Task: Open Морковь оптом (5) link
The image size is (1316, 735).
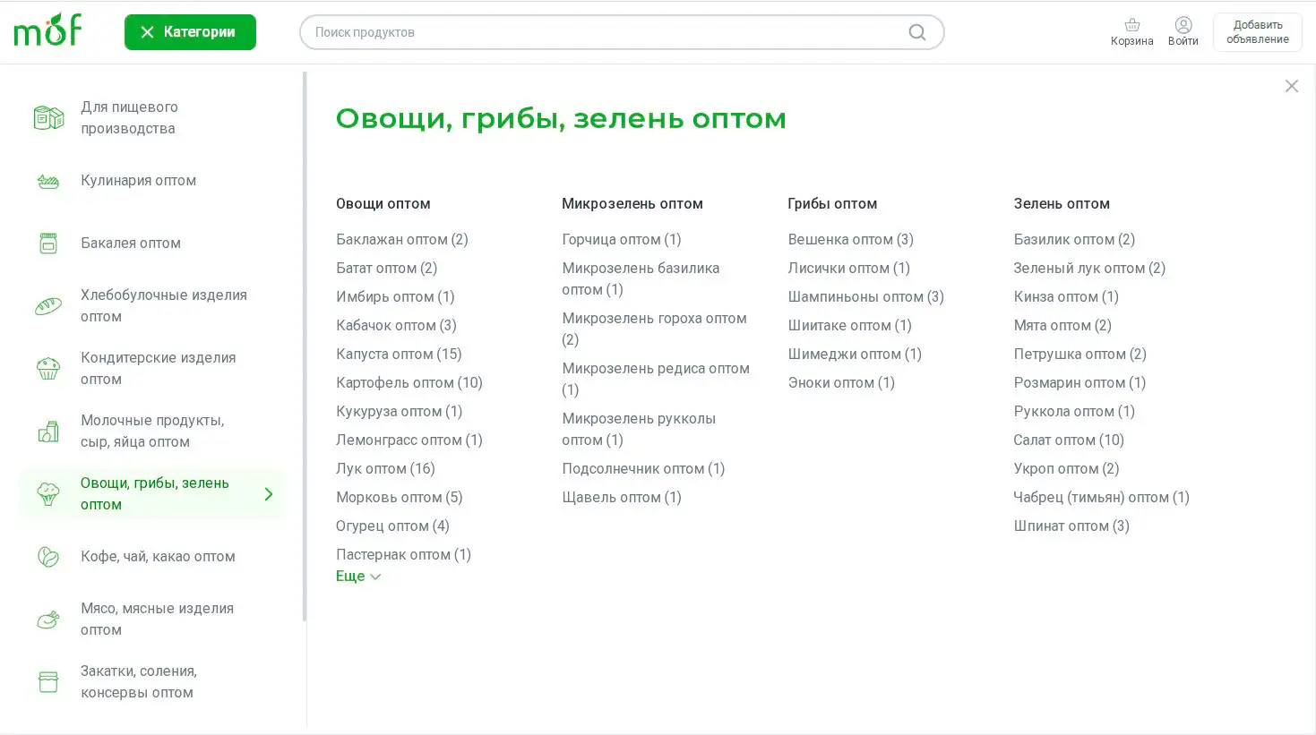Action: [x=400, y=497]
